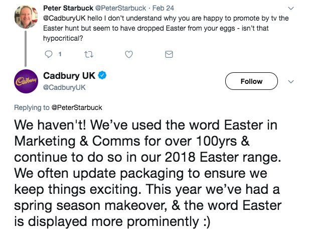Viewport: 309px width, 230px height.
Task: Click Cadbury UK's verified badge
Action: (x=102, y=76)
